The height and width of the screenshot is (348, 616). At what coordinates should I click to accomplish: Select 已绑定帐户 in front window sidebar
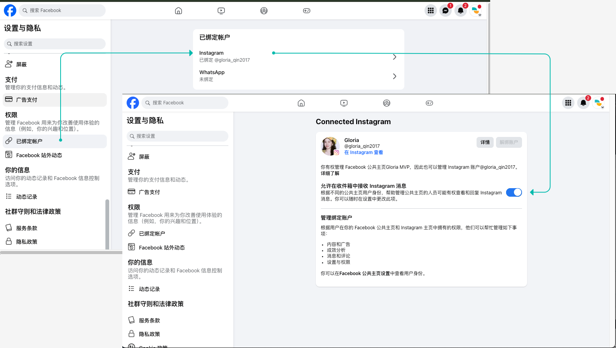point(177,234)
